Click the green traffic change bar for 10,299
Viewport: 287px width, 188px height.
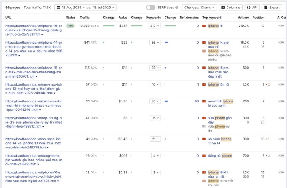click(109, 26)
